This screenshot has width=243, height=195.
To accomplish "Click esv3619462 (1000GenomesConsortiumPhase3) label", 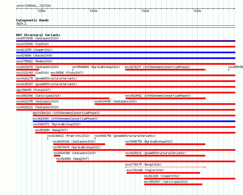I will (158, 96).
